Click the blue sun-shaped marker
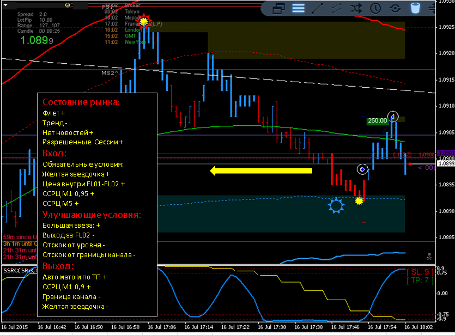455x335 pixels. tap(336, 205)
